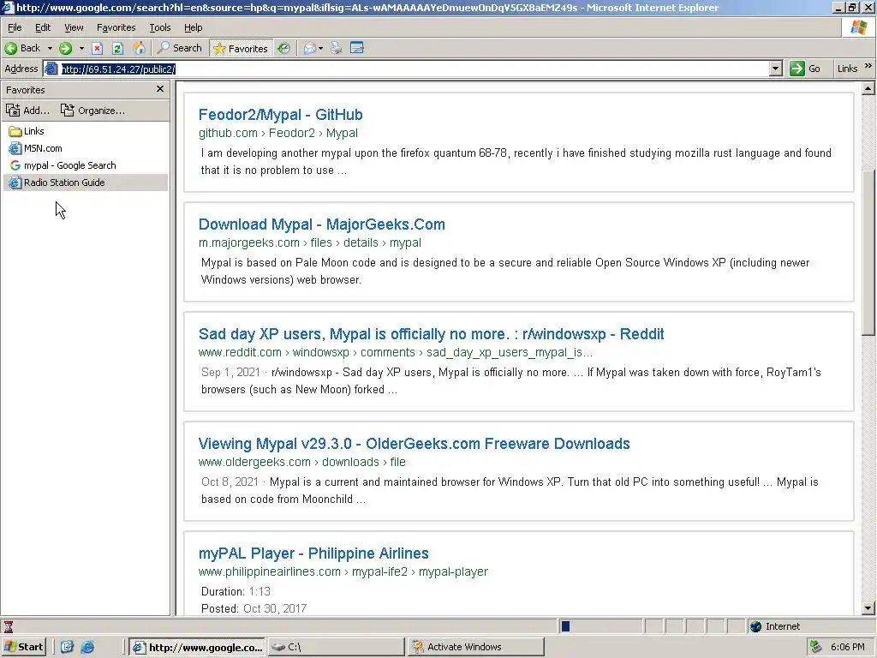This screenshot has width=877, height=658.
Task: Click the IE icon in the title bar
Action: tap(8, 7)
